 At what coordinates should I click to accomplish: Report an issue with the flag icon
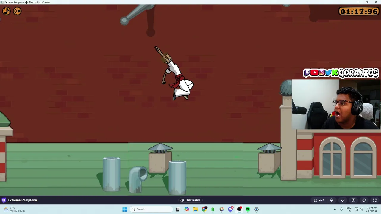pyautogui.click(x=353, y=200)
